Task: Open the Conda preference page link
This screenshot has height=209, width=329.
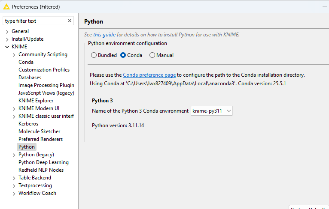Action: 149,75
